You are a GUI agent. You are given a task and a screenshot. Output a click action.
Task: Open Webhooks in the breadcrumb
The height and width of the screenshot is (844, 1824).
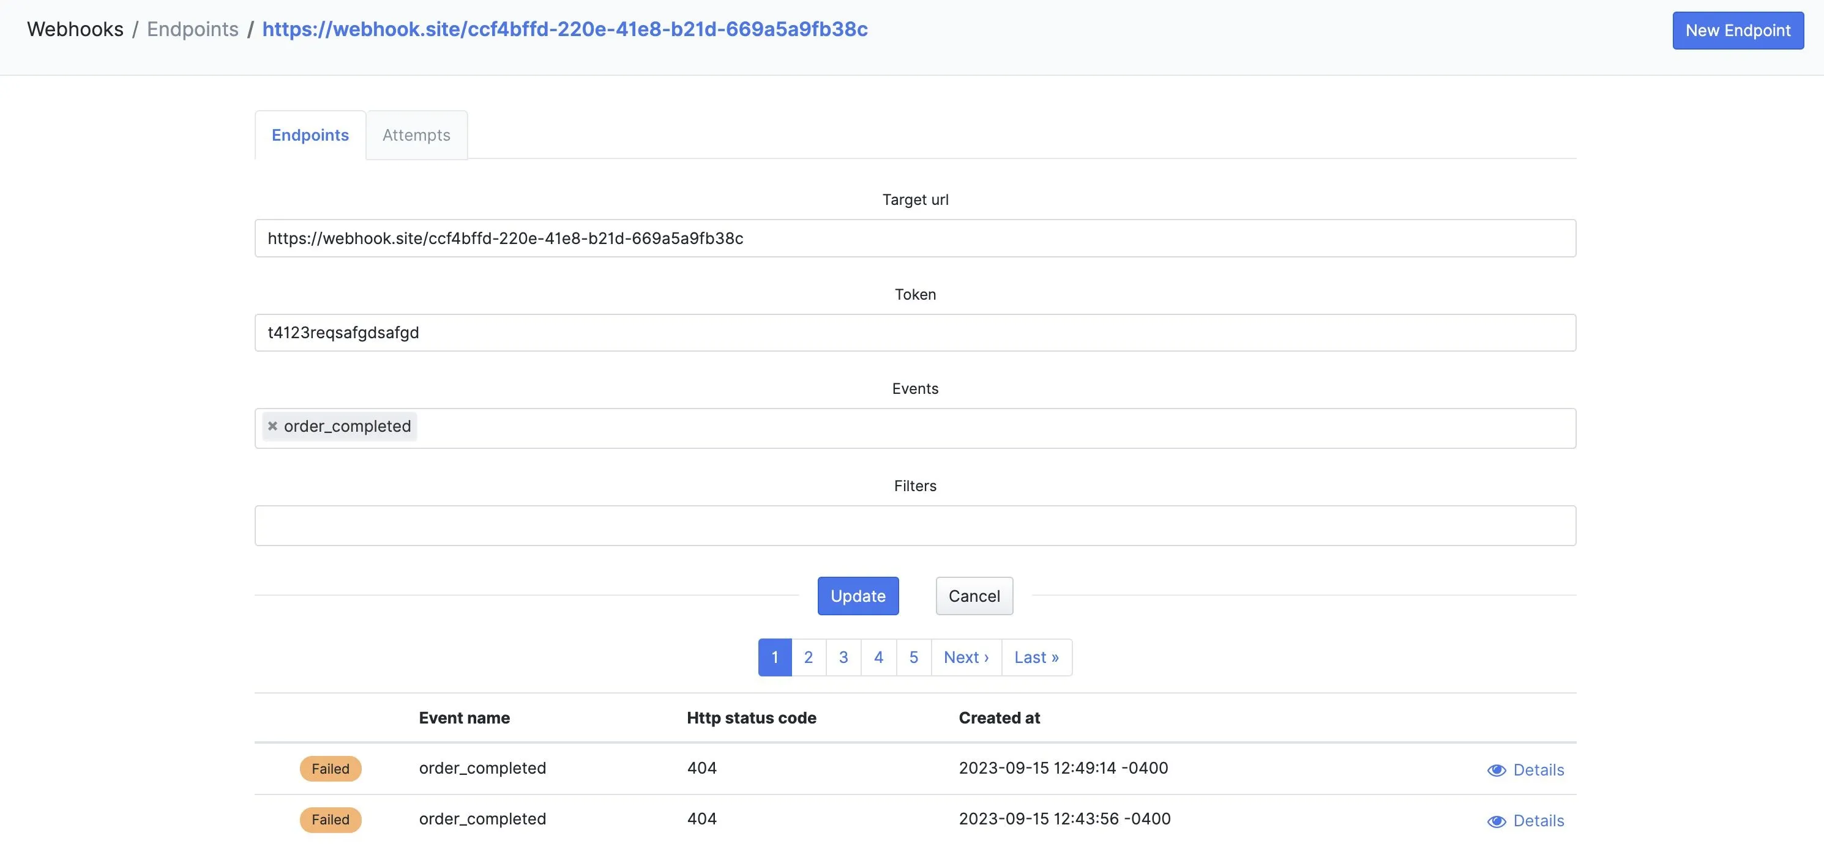75,29
